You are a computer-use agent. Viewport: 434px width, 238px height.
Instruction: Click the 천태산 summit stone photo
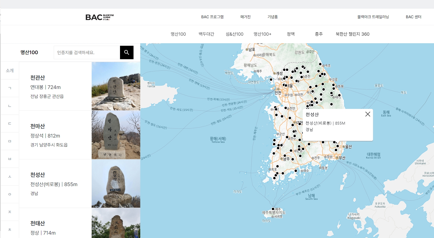pos(116,223)
